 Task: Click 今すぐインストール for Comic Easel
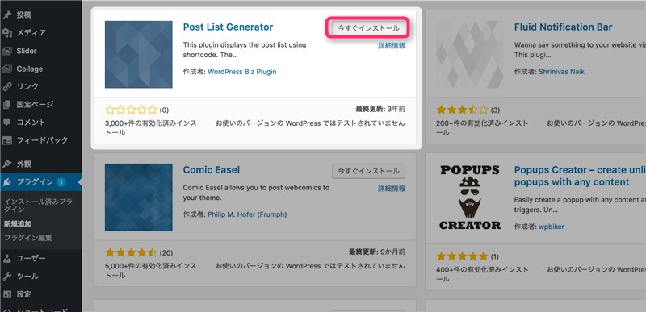pos(368,171)
